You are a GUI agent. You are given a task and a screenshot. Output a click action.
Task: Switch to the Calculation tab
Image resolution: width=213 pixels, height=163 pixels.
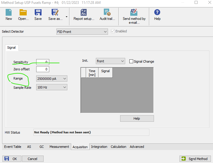click(x=118, y=147)
